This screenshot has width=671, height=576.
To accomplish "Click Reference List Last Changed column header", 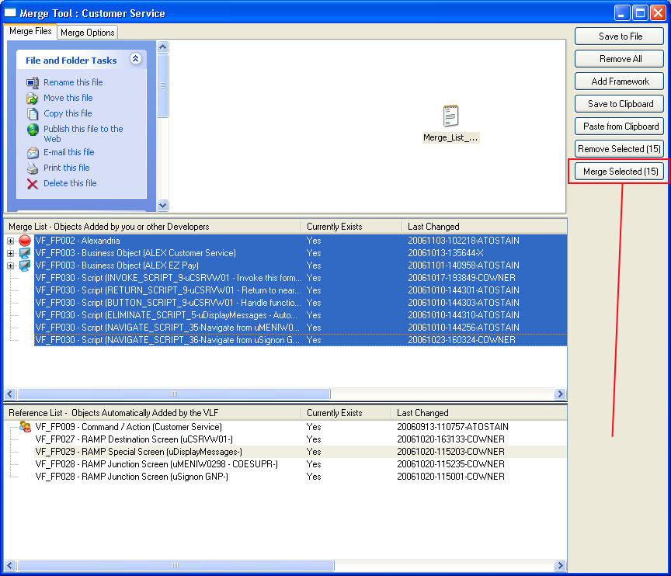I will (479, 413).
